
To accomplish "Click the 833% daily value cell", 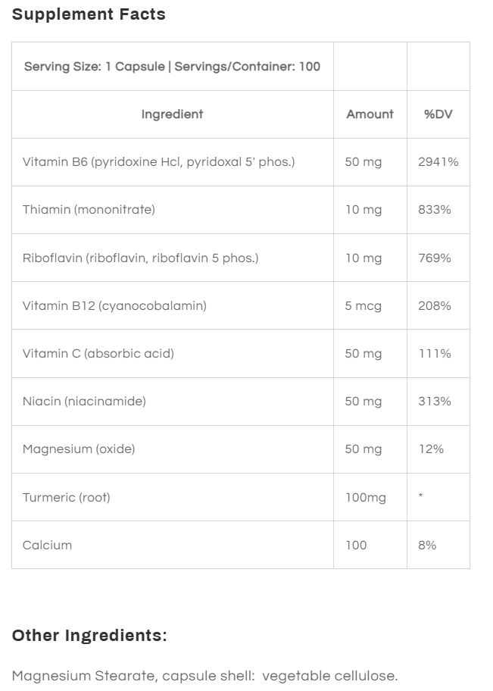I will [x=434, y=210].
